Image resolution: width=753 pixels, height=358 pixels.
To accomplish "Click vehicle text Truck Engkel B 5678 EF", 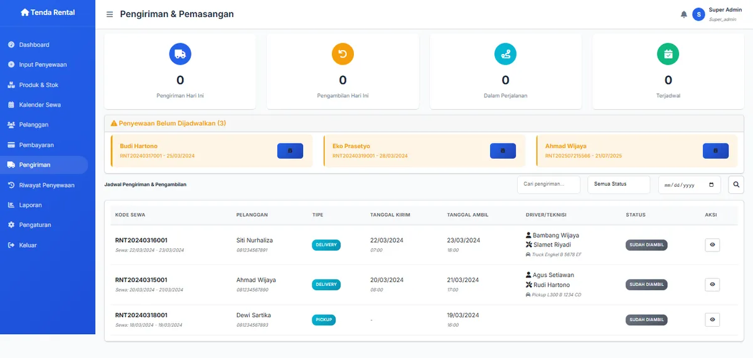I will [557, 255].
